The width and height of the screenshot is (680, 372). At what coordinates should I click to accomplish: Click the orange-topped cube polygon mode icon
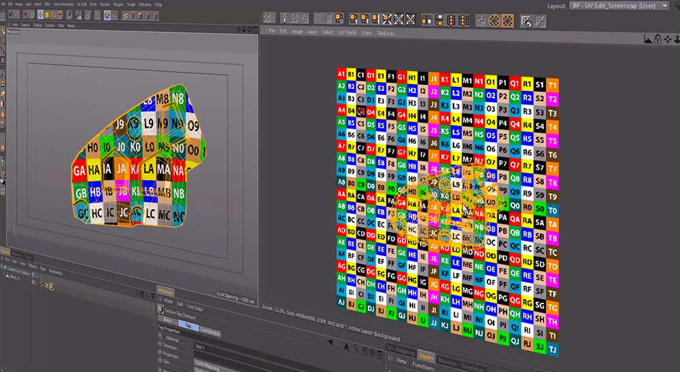point(139,16)
